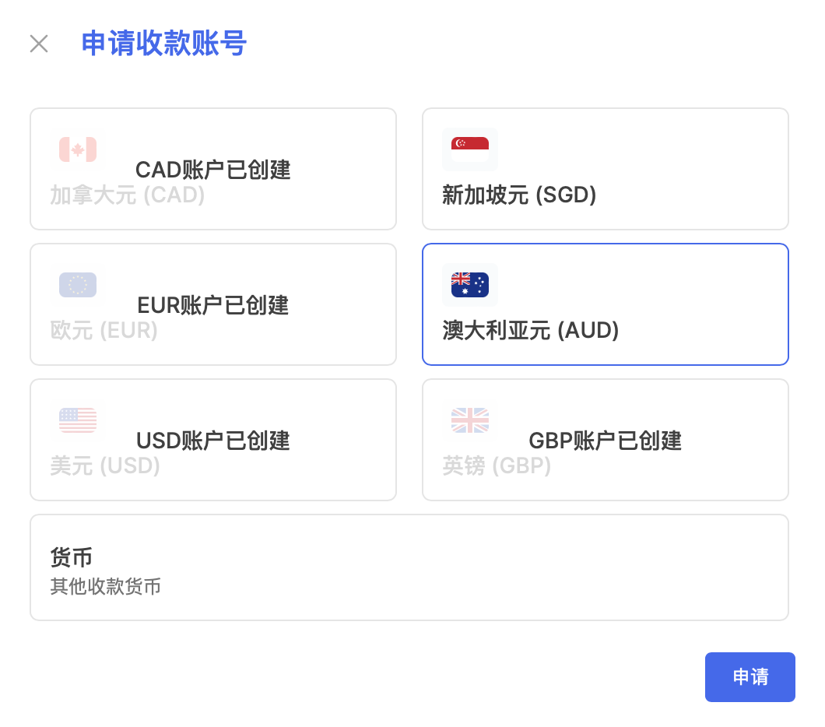Close the 申请收款账号 dialog
Viewport: 825px width, 727px height.
tap(39, 44)
